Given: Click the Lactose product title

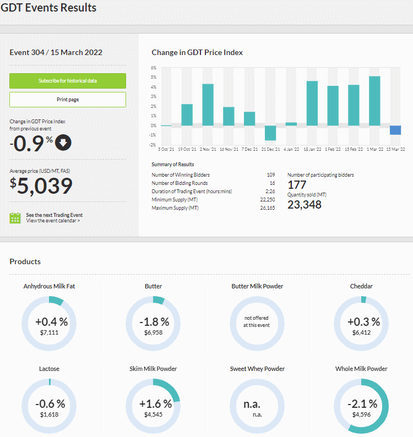Looking at the screenshot, I should pos(49,369).
